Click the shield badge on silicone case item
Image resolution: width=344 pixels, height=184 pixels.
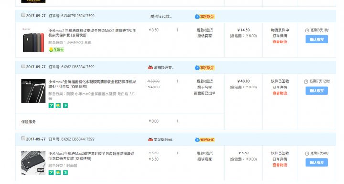click(x=58, y=173)
